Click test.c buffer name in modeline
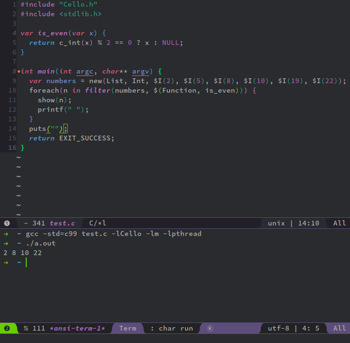Viewport: 350px width, 343px height. [x=62, y=223]
